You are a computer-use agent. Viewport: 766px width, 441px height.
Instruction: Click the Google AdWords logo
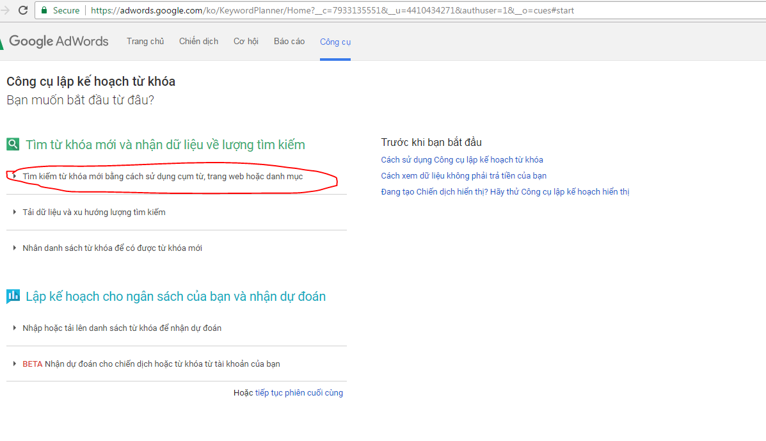tap(55, 41)
